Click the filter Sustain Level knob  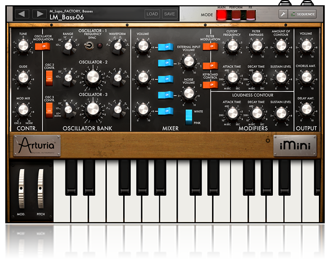281,78
